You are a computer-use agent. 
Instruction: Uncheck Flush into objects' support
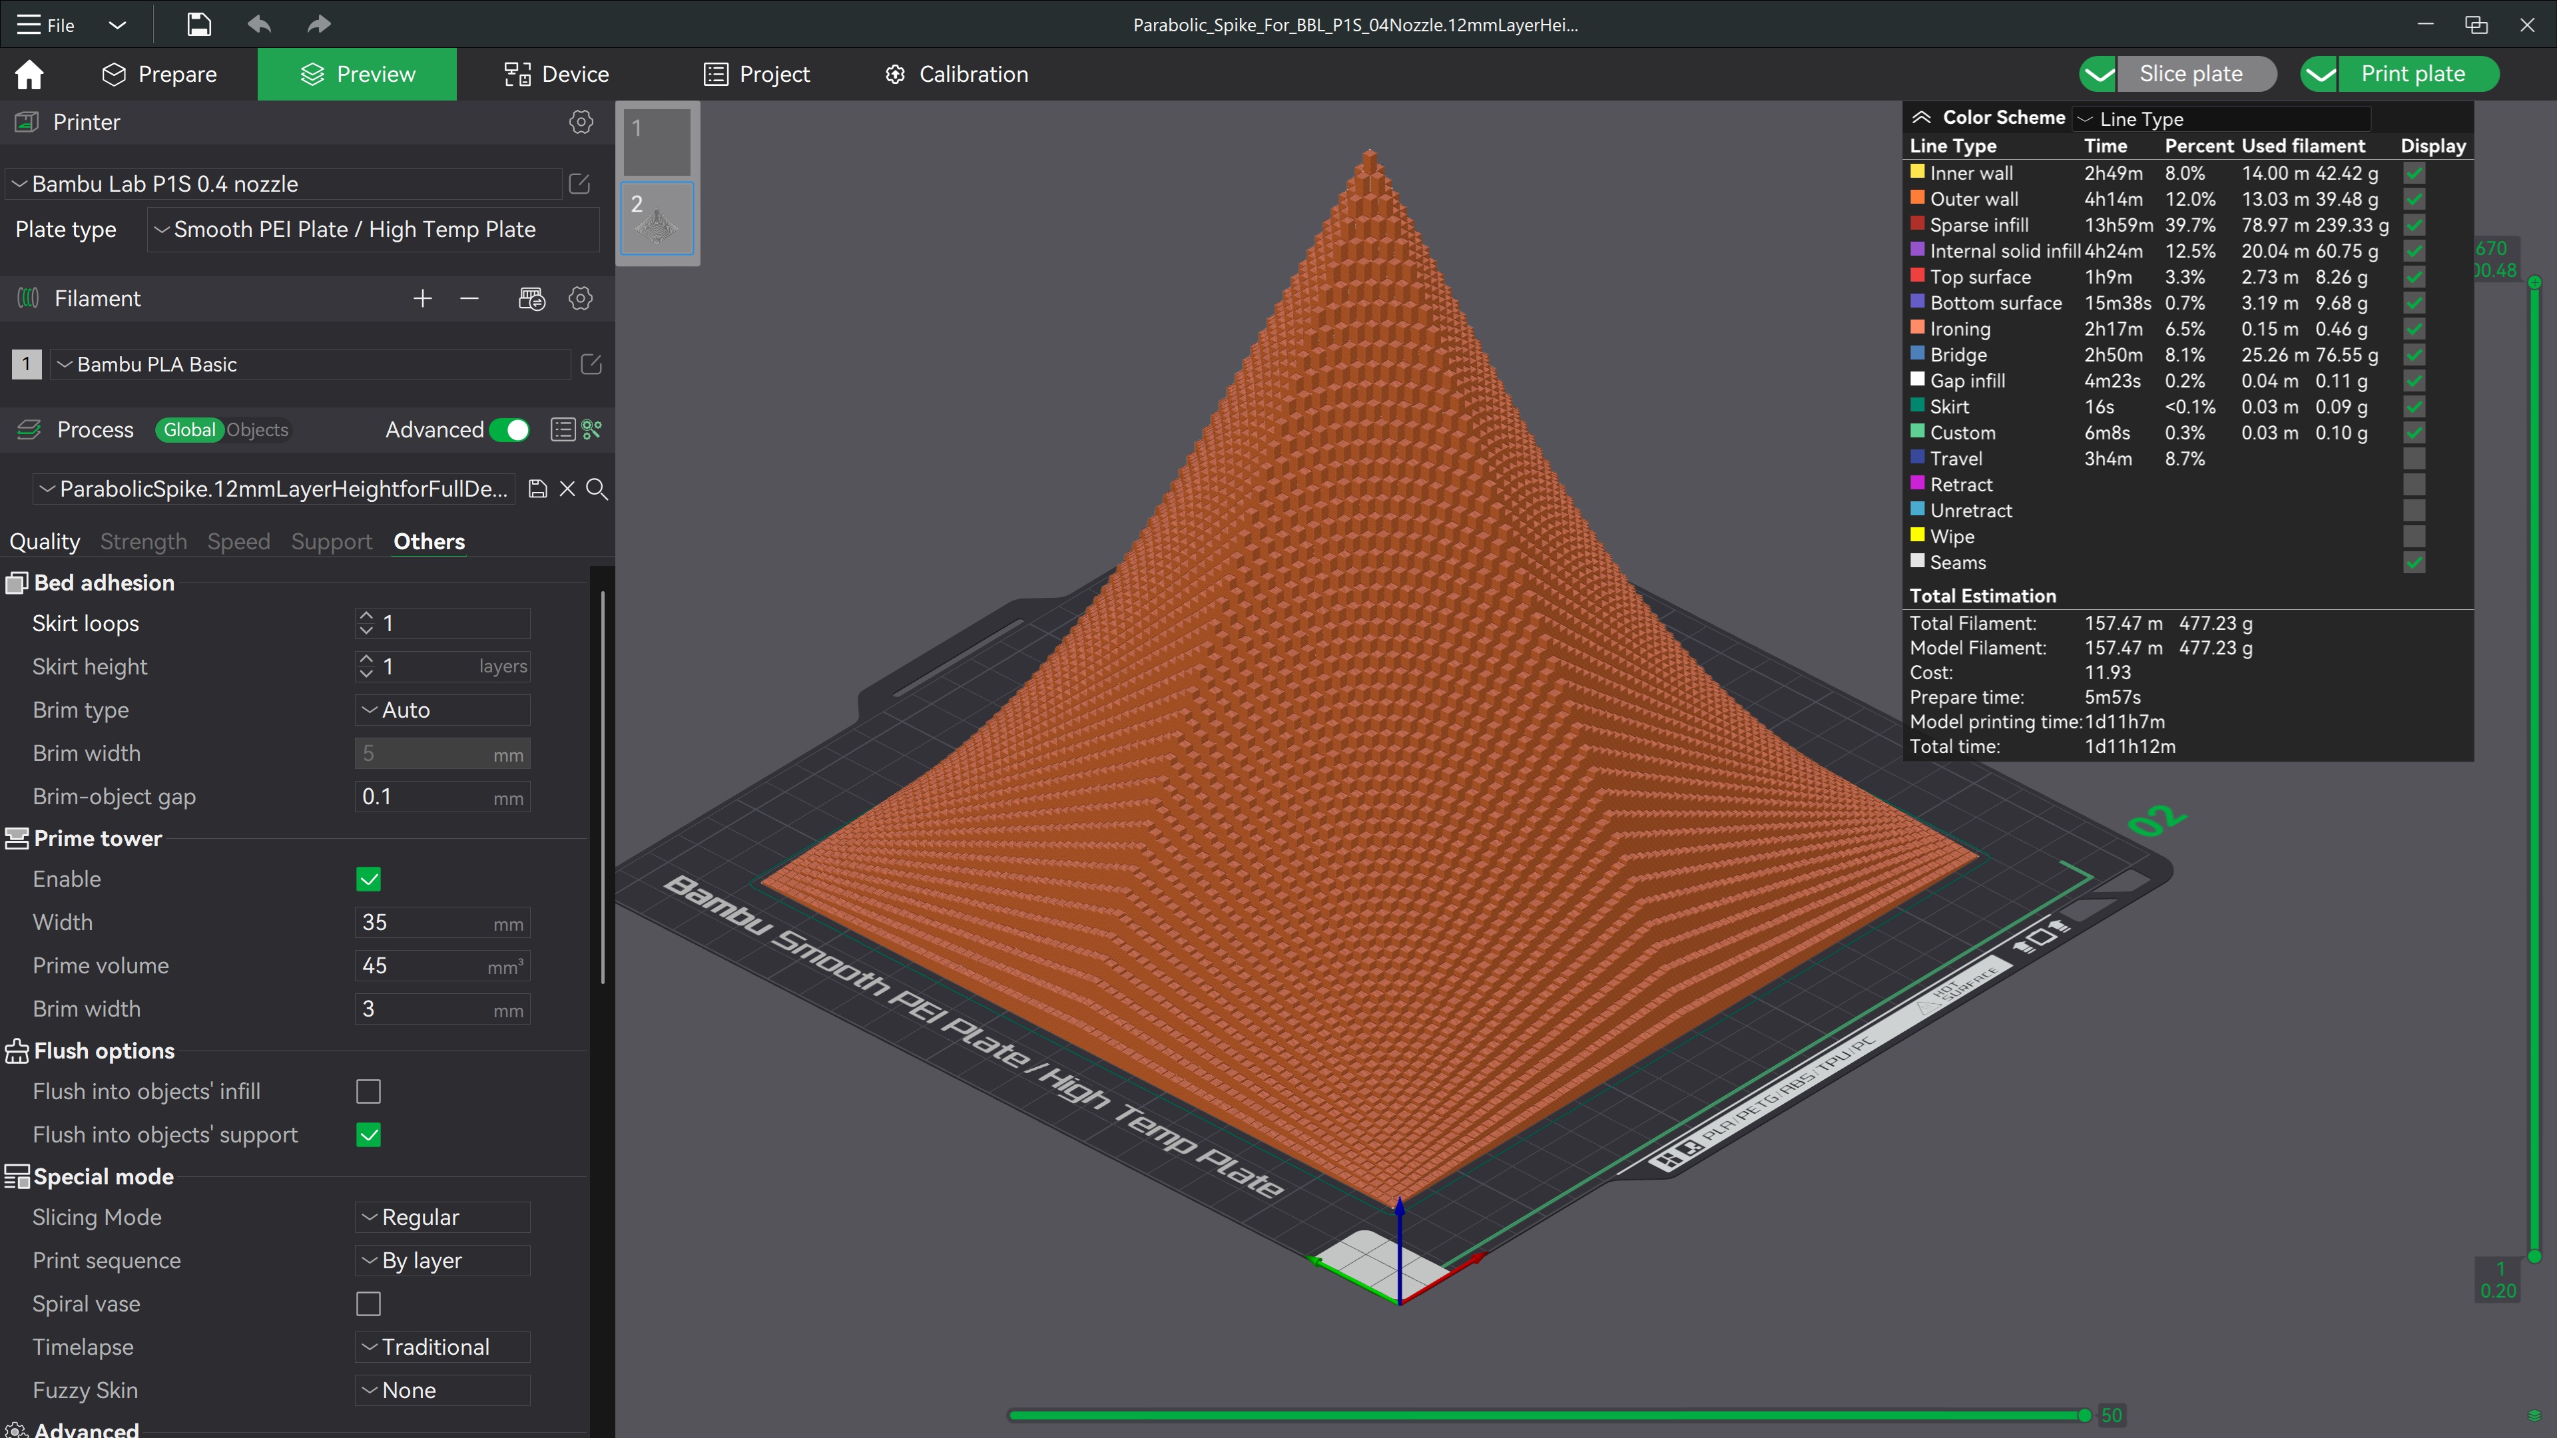tap(368, 1135)
